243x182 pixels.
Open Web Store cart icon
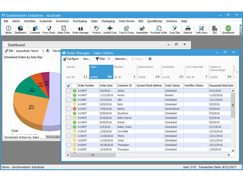coord(201,30)
